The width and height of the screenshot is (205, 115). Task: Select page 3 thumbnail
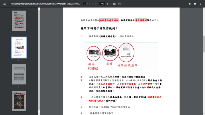coord(19,74)
